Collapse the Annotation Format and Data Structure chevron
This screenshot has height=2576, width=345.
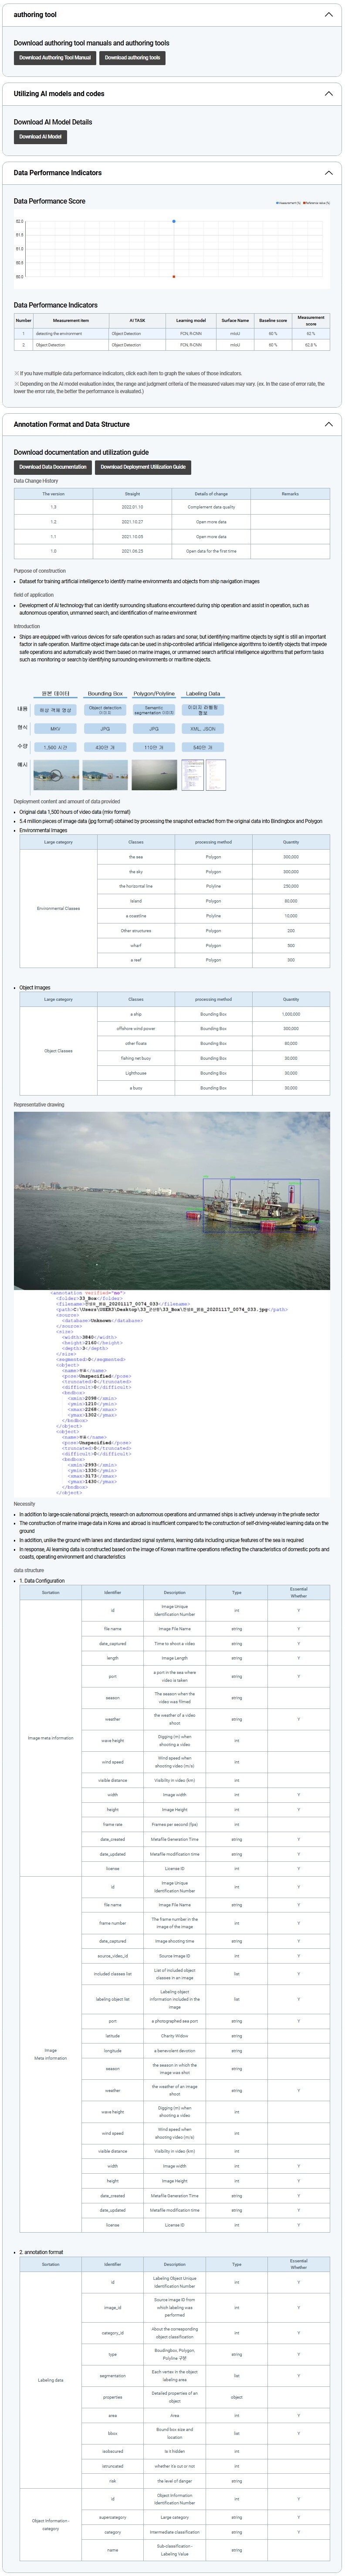pos(328,425)
